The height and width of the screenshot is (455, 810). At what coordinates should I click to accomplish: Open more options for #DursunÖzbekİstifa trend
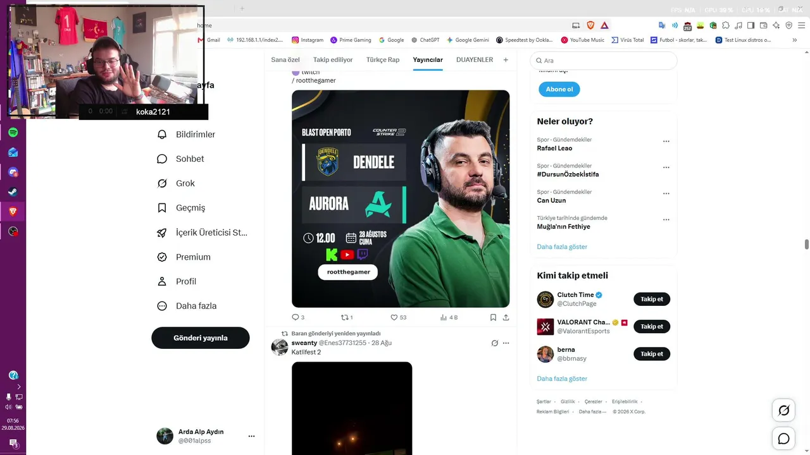click(666, 167)
